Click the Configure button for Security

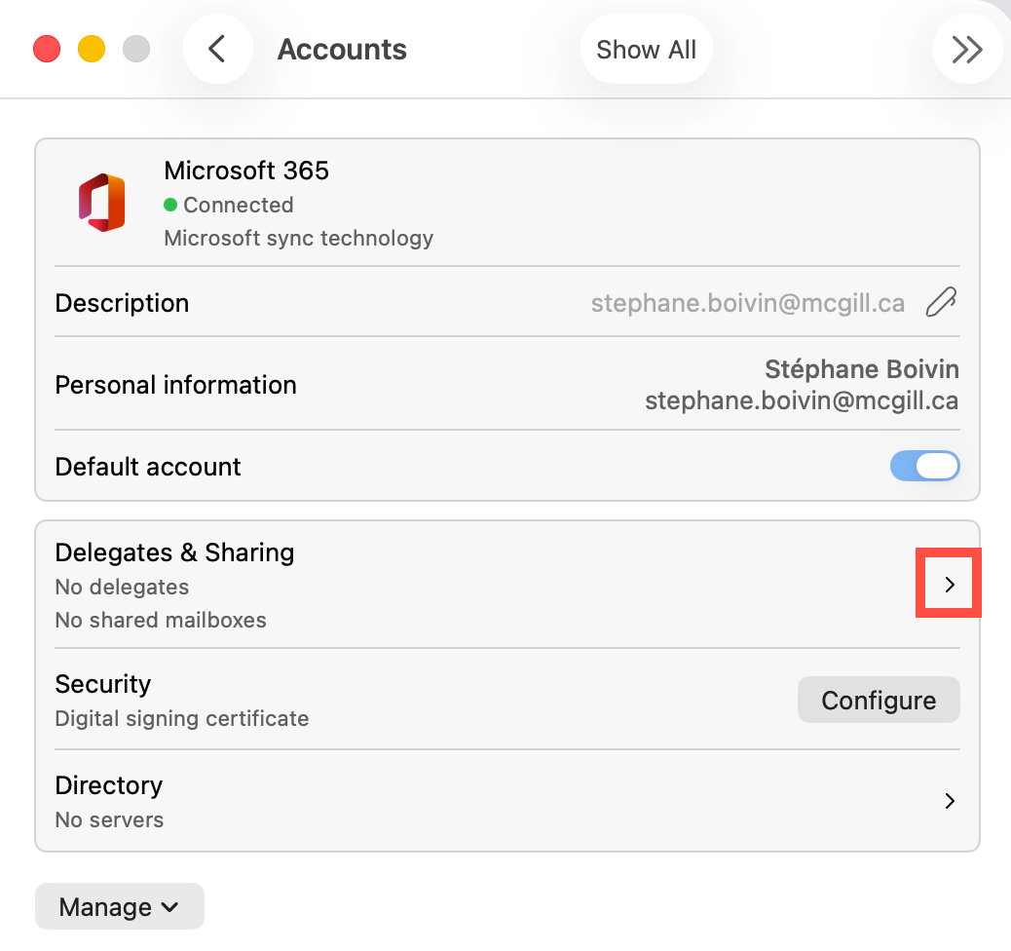pos(879,701)
